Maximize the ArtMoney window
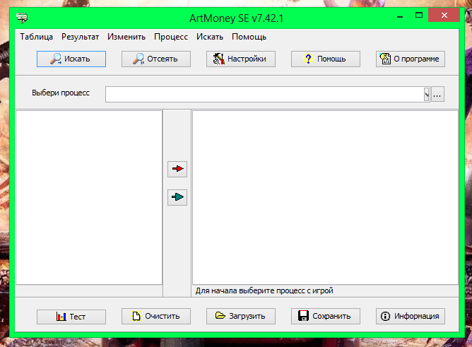This screenshot has height=347, width=472. (x=419, y=16)
